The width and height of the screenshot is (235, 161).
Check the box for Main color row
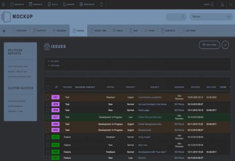pos(48,145)
